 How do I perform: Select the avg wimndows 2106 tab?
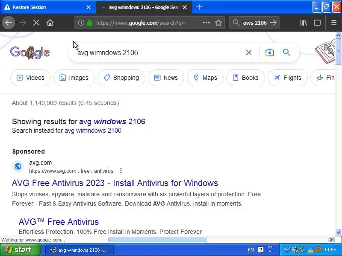(x=144, y=7)
